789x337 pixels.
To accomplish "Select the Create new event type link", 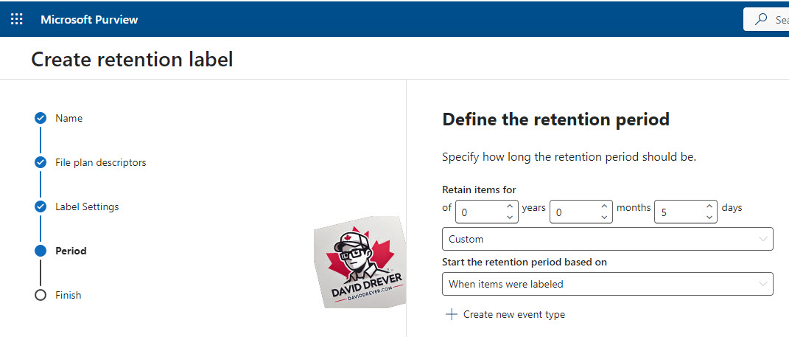I will point(513,314).
